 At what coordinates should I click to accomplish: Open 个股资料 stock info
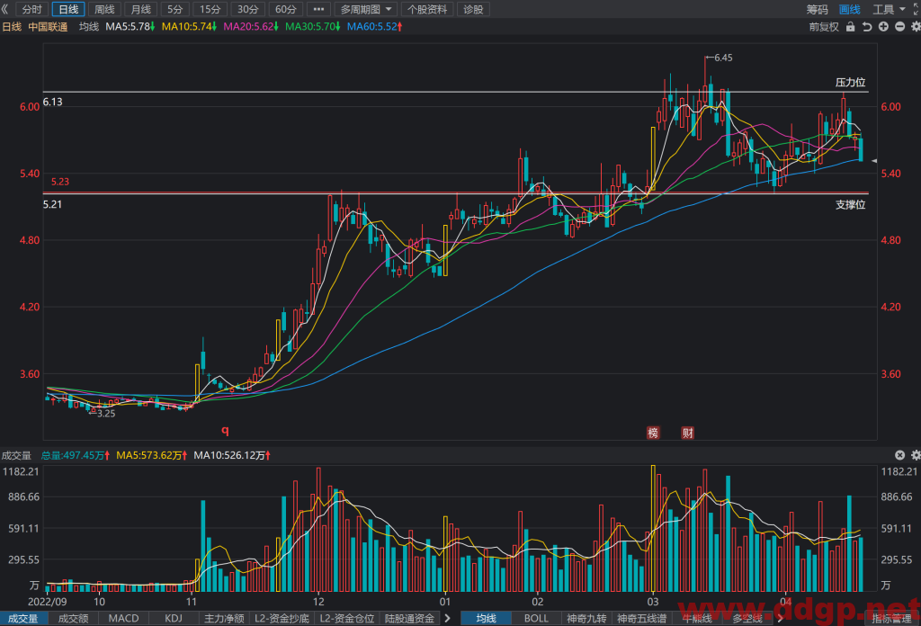(427, 9)
